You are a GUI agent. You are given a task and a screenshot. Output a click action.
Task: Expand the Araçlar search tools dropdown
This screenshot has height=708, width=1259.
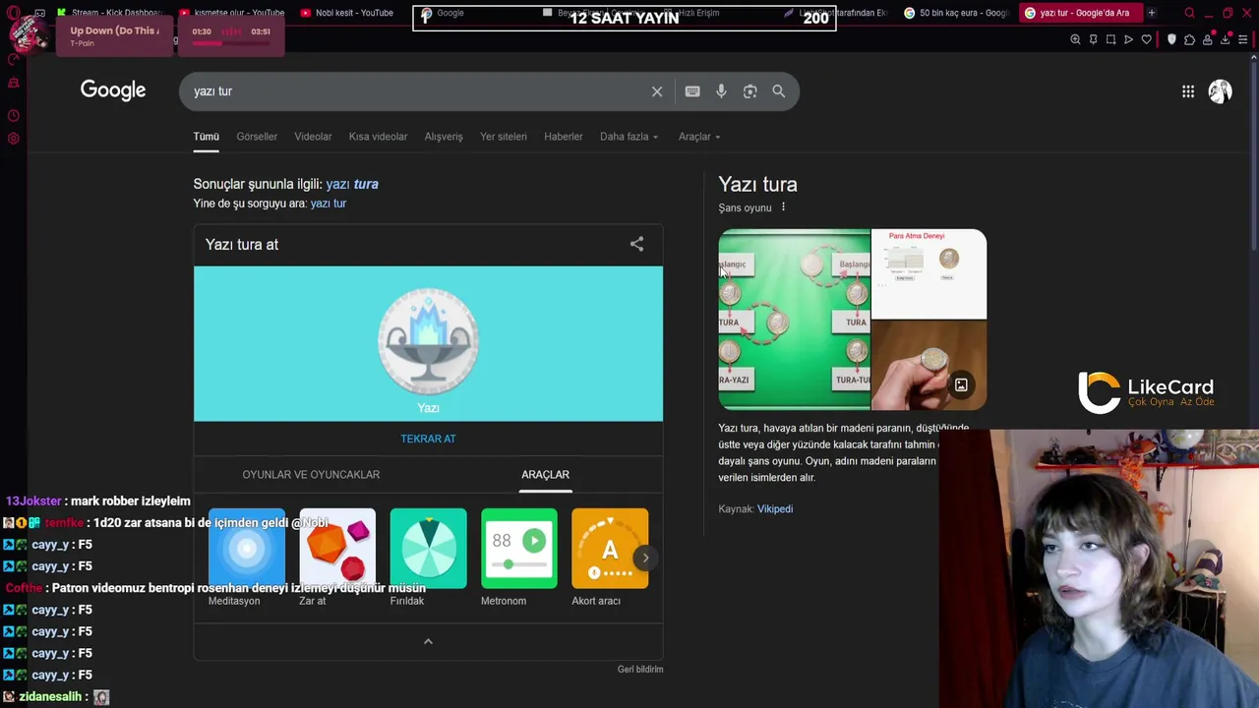tap(699, 137)
